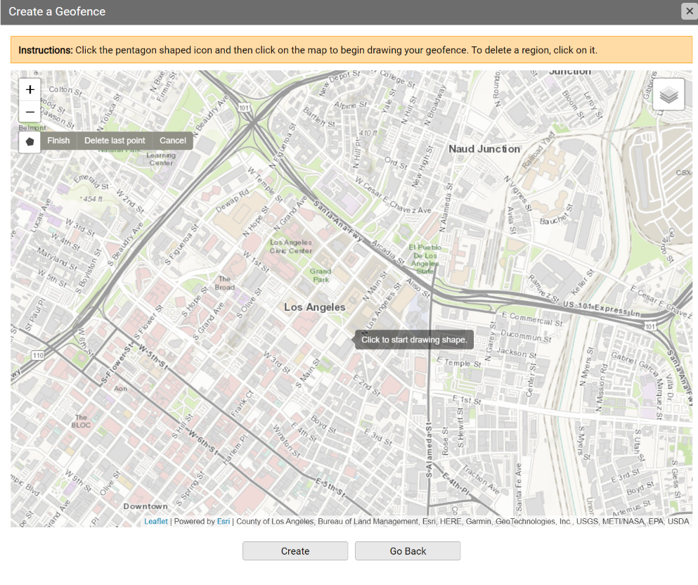Click the Aliso St map label
The height and width of the screenshot is (585, 698).
pyautogui.click(x=418, y=288)
